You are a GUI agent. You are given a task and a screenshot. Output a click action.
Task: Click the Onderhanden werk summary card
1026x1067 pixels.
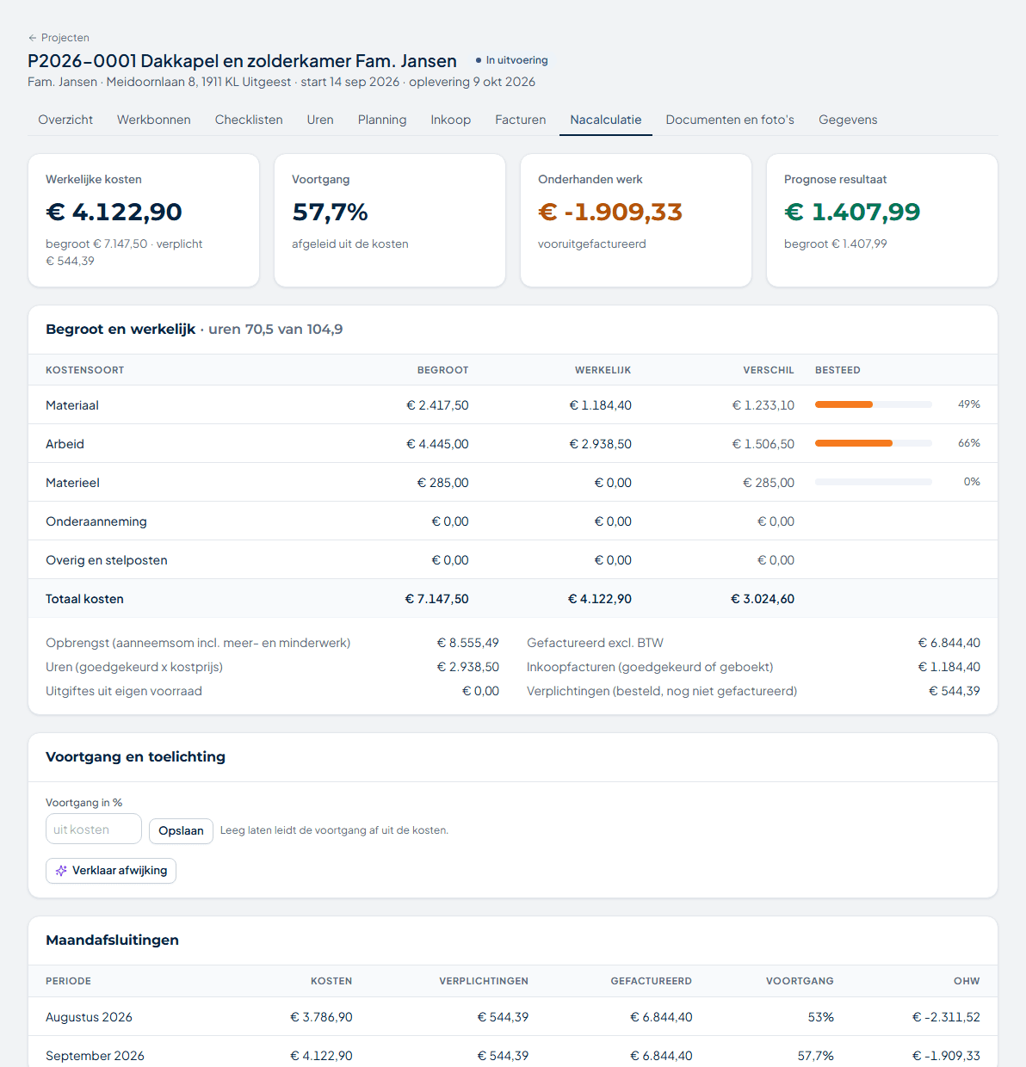tap(636, 220)
